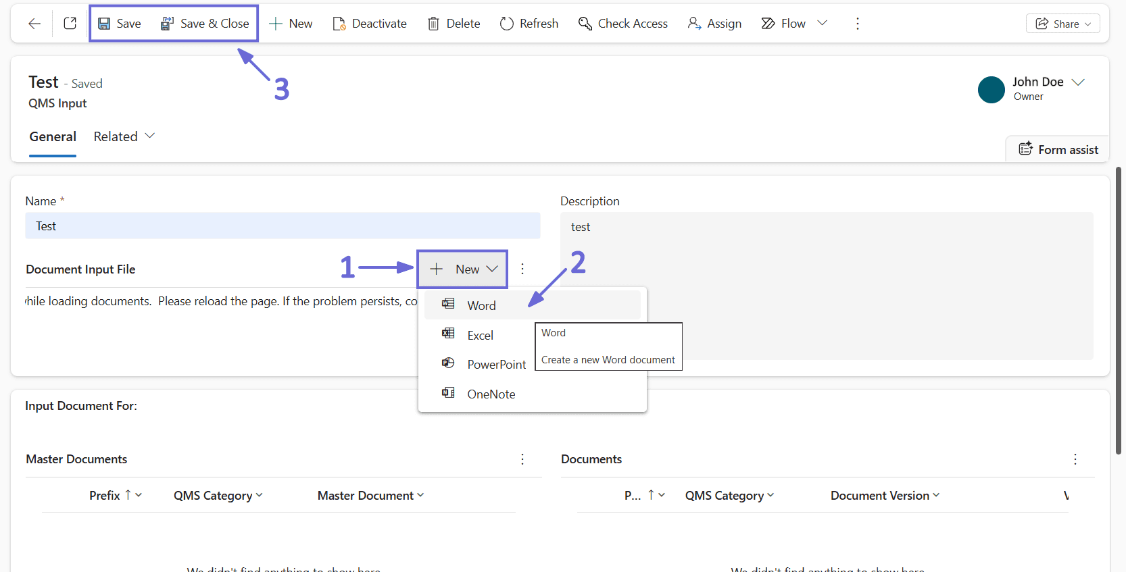The image size is (1126, 572).
Task: Assign the record to someone
Action: tap(714, 24)
